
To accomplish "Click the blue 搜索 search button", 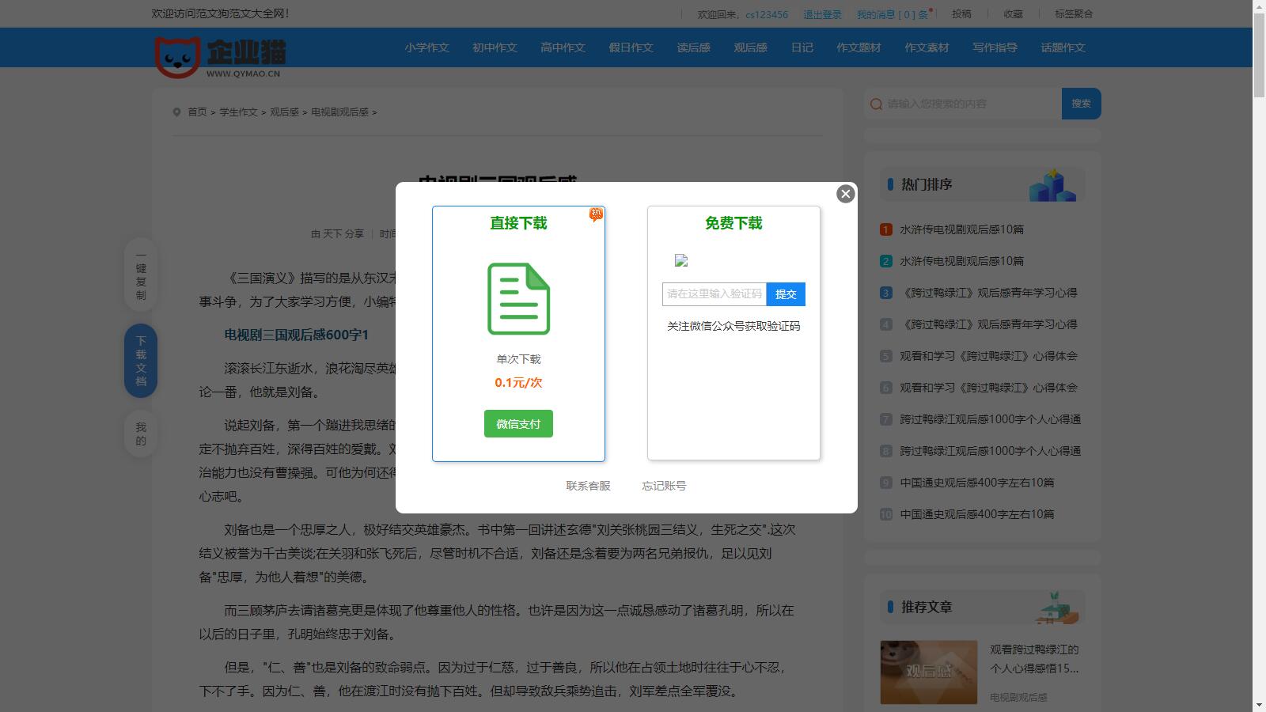I will pyautogui.click(x=1082, y=103).
